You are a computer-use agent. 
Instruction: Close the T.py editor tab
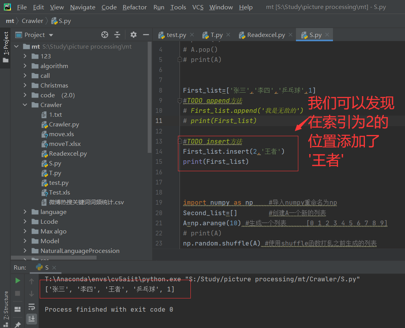(228, 35)
